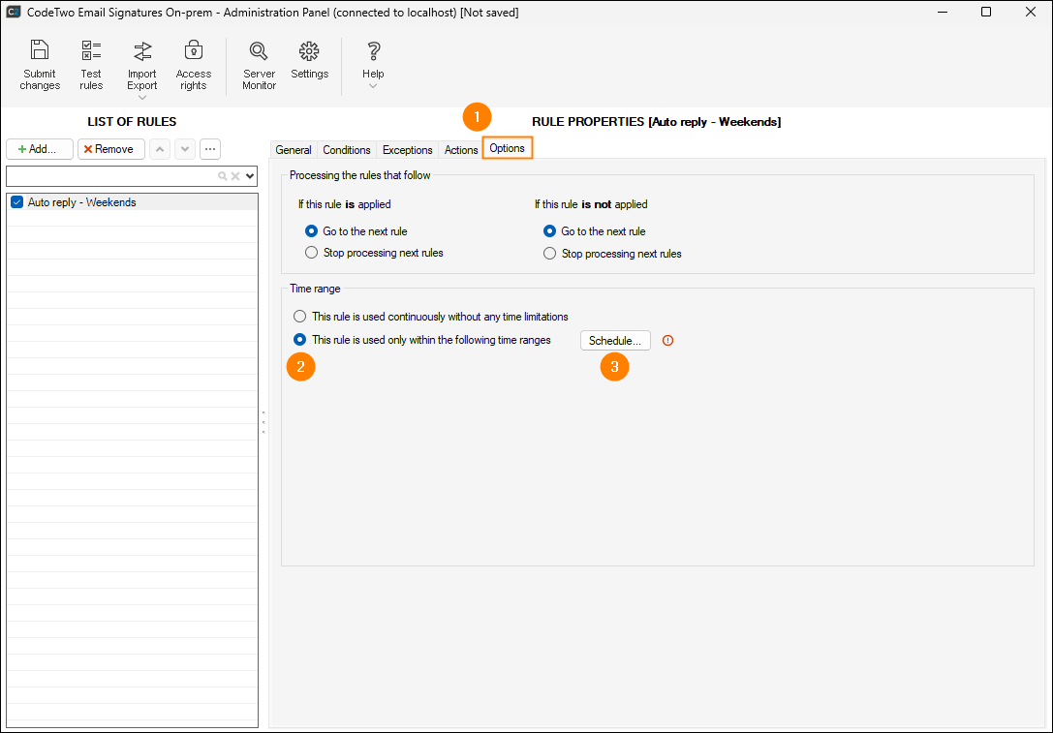The width and height of the screenshot is (1053, 733).
Task: Open Settings gear in toolbar
Action: point(309,50)
